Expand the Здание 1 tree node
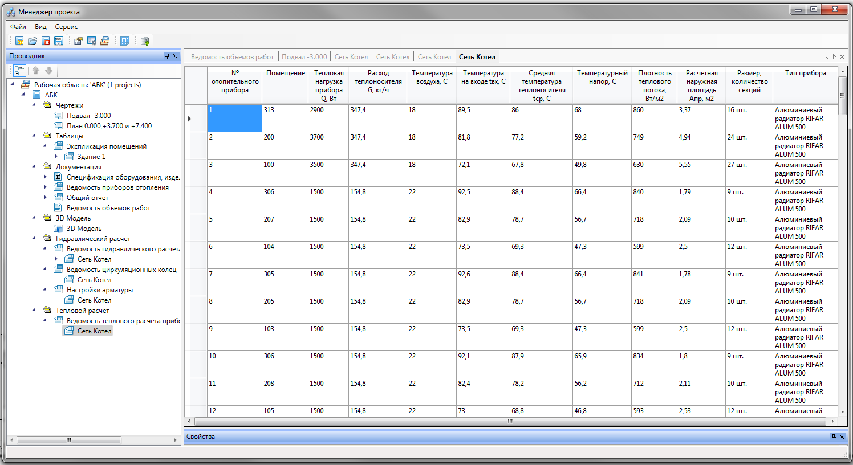853x465 pixels. click(x=56, y=157)
